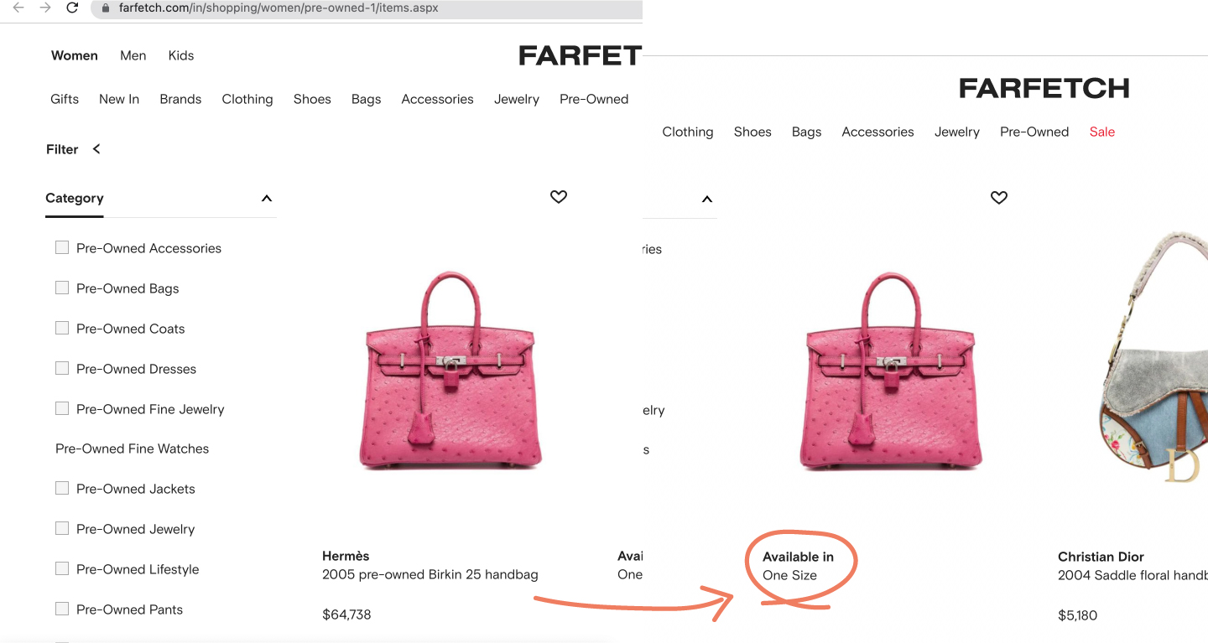Viewport: 1208px width, 643px height.
Task: Select the Pre-Owned Lifestyle checkbox
Action: point(62,568)
